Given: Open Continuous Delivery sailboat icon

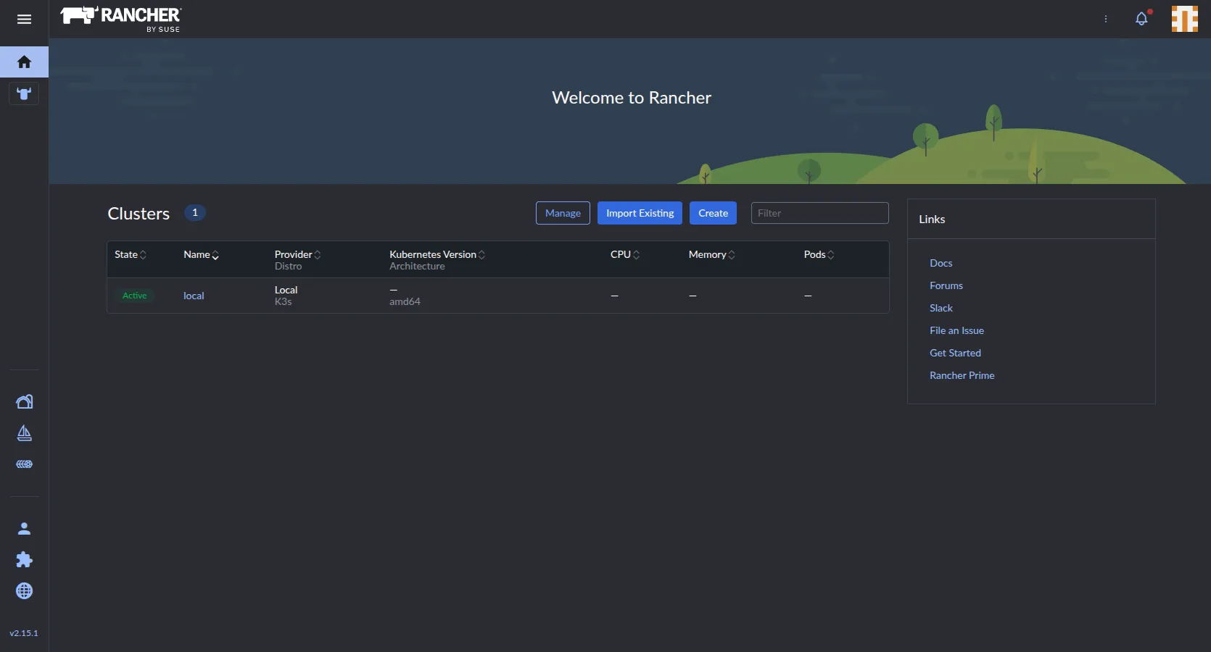Looking at the screenshot, I should 24,433.
